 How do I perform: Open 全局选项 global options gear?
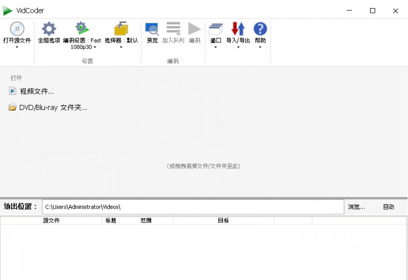(x=49, y=29)
